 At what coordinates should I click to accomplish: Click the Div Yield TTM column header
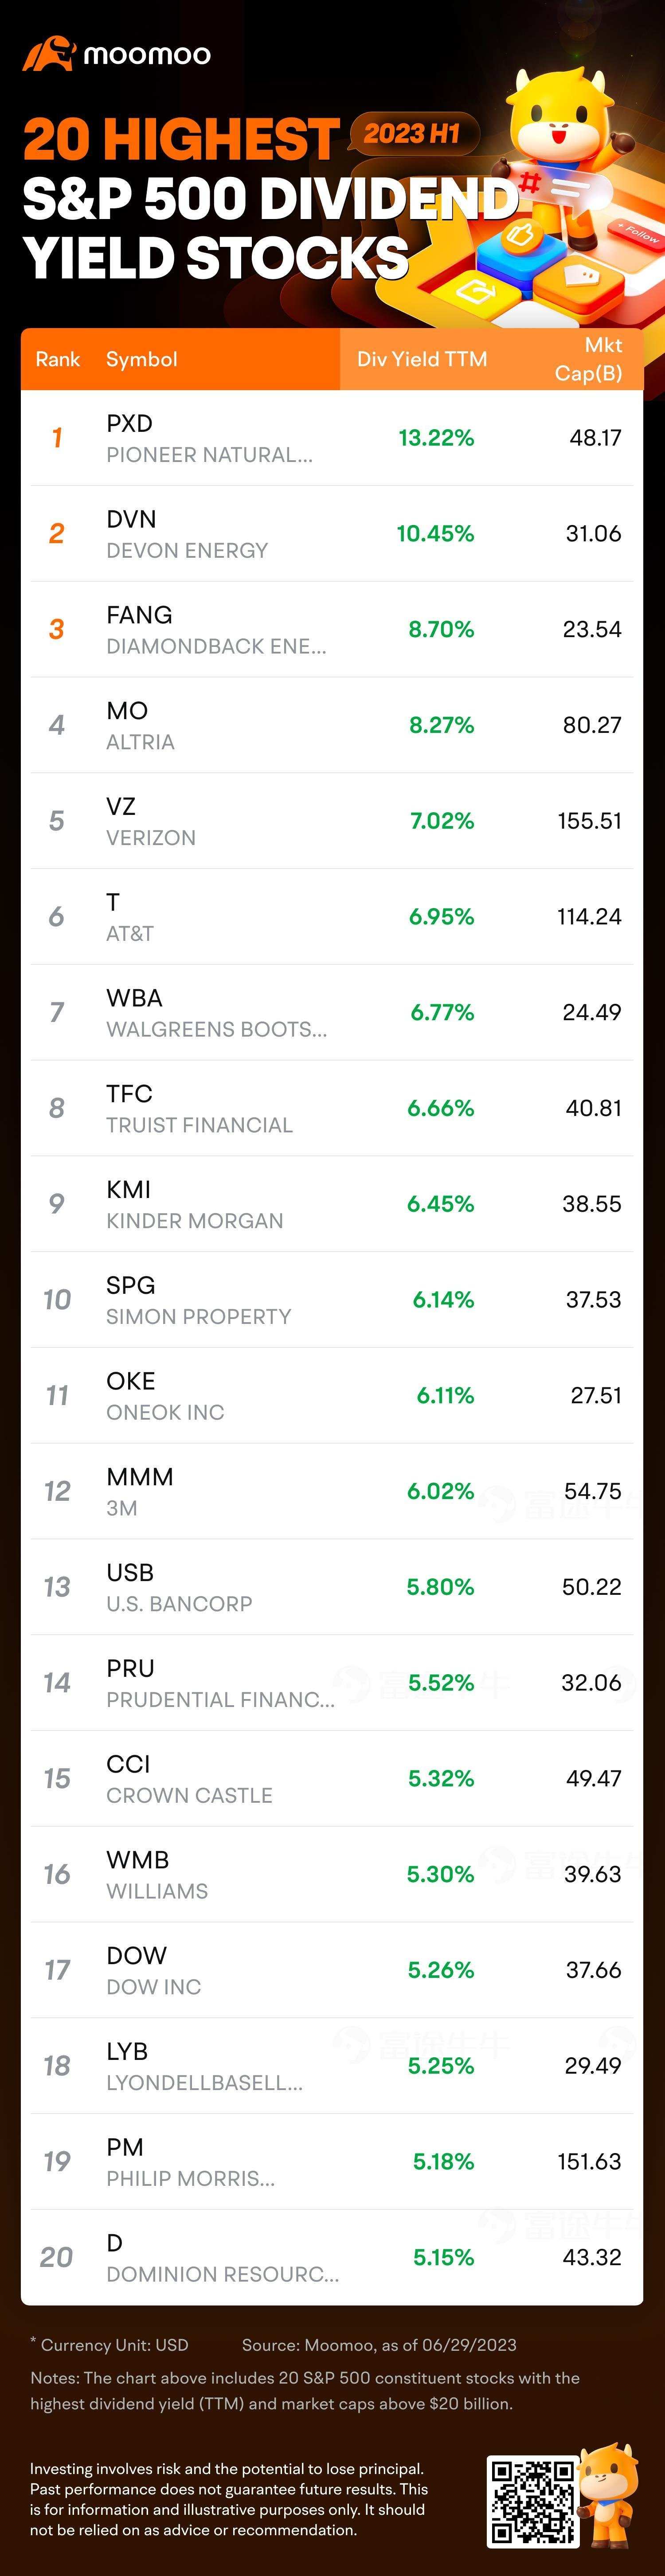422,359
